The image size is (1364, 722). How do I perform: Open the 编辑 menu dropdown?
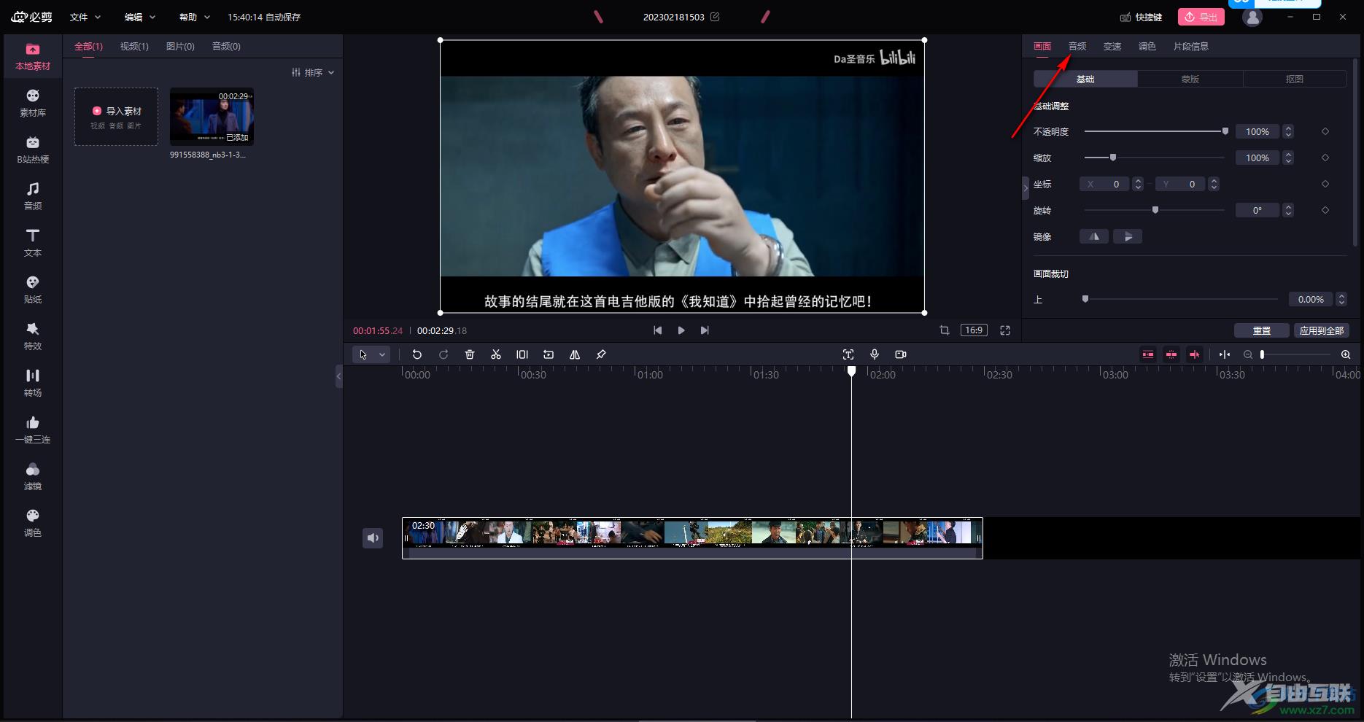140,17
